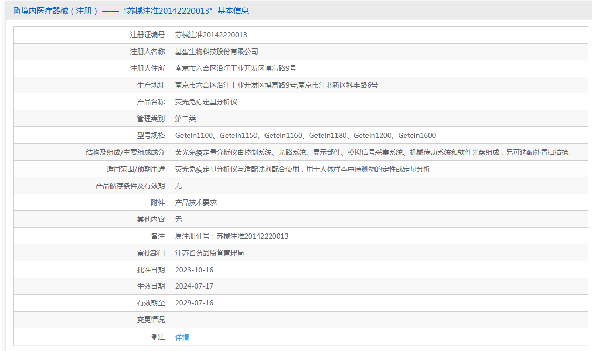Click the 注册人住所 label
The width and height of the screenshot is (592, 351).
click(147, 68)
